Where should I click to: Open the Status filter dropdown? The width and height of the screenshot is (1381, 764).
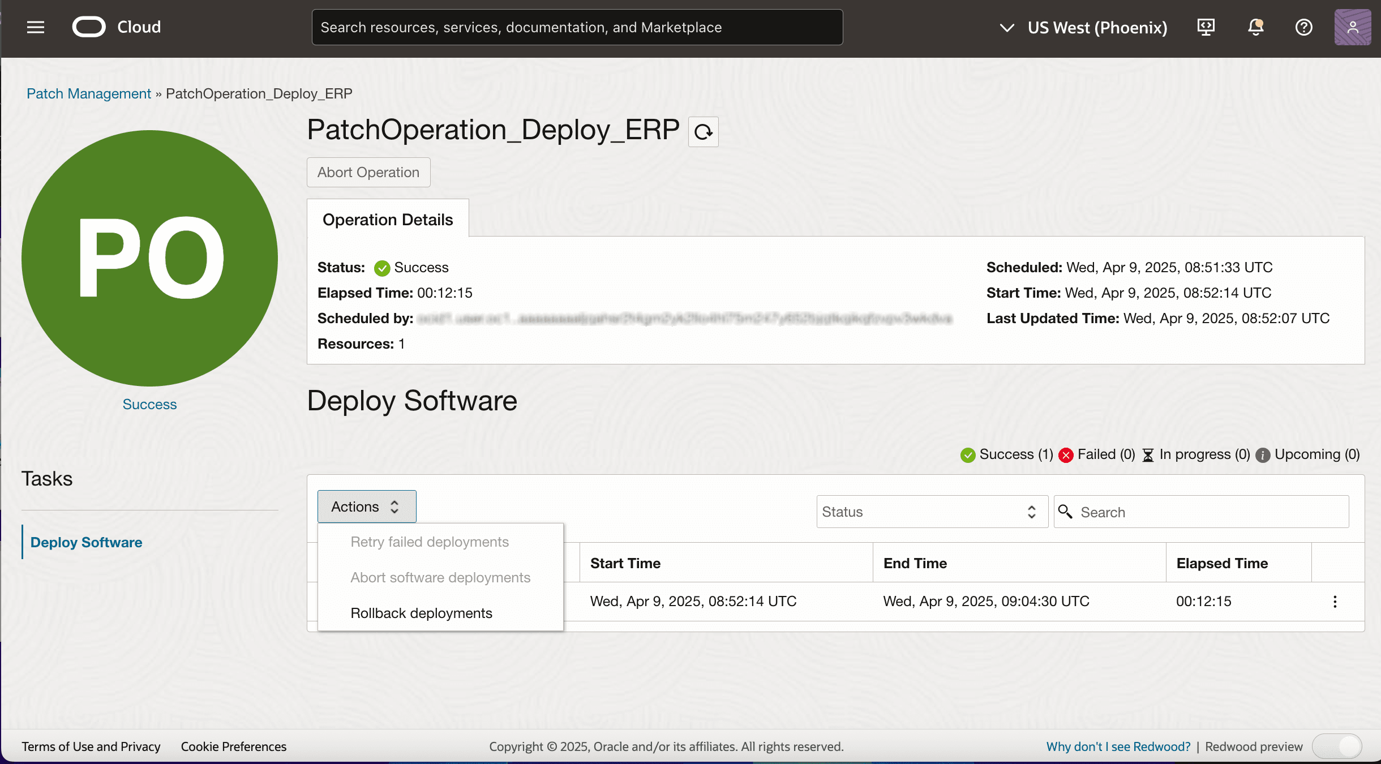tap(930, 512)
